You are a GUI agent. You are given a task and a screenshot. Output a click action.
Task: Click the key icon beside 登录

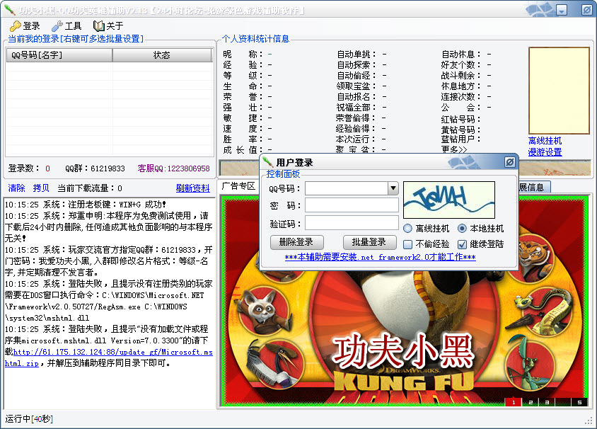[16, 26]
